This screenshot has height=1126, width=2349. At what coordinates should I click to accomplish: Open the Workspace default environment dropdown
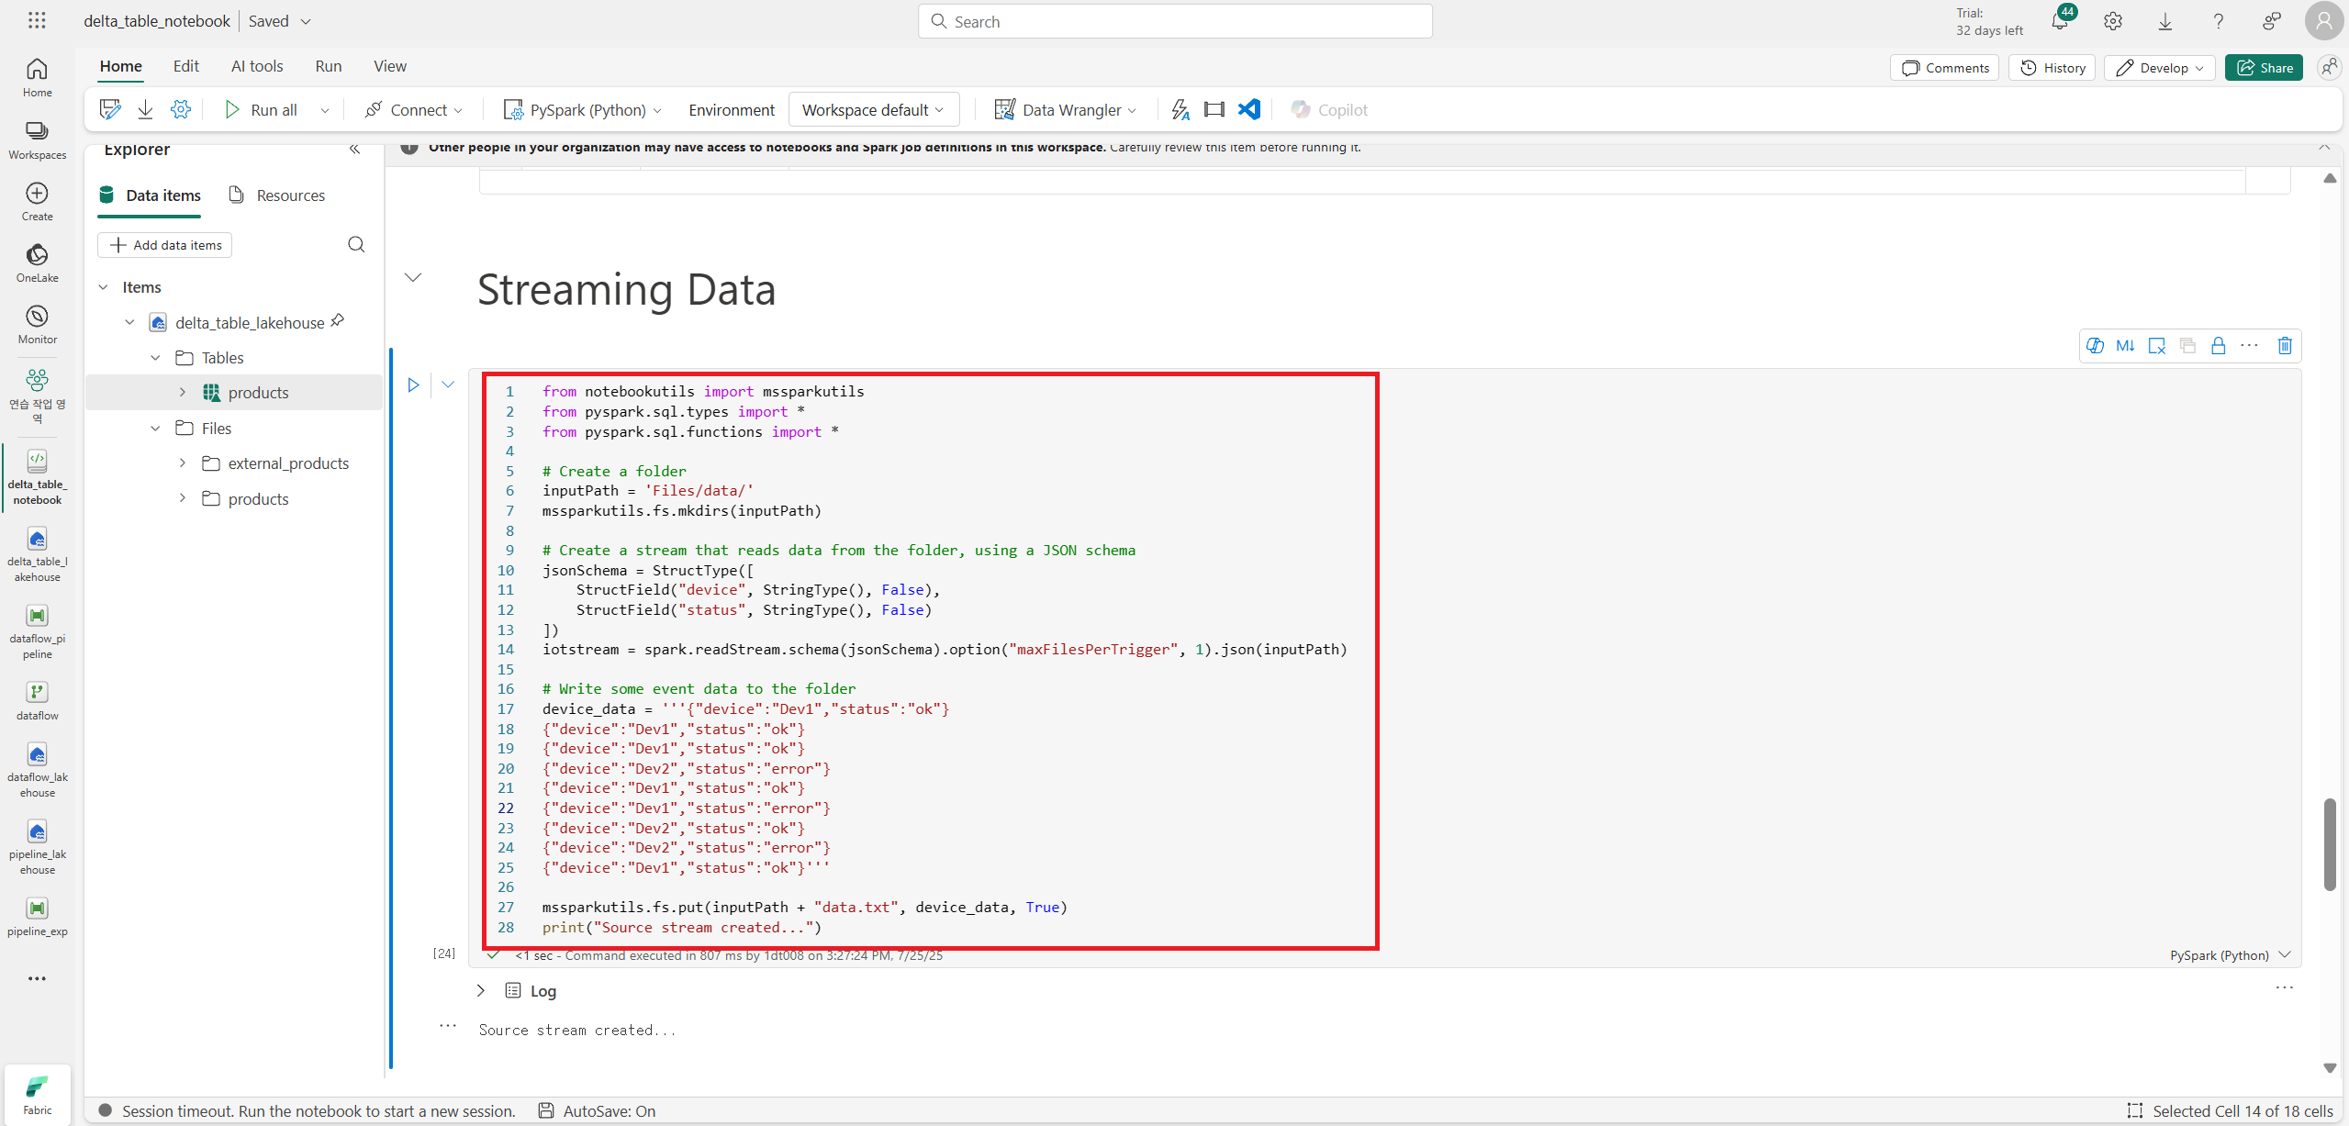(873, 110)
